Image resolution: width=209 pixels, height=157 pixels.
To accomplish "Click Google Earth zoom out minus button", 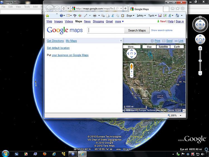I will 200,73.
